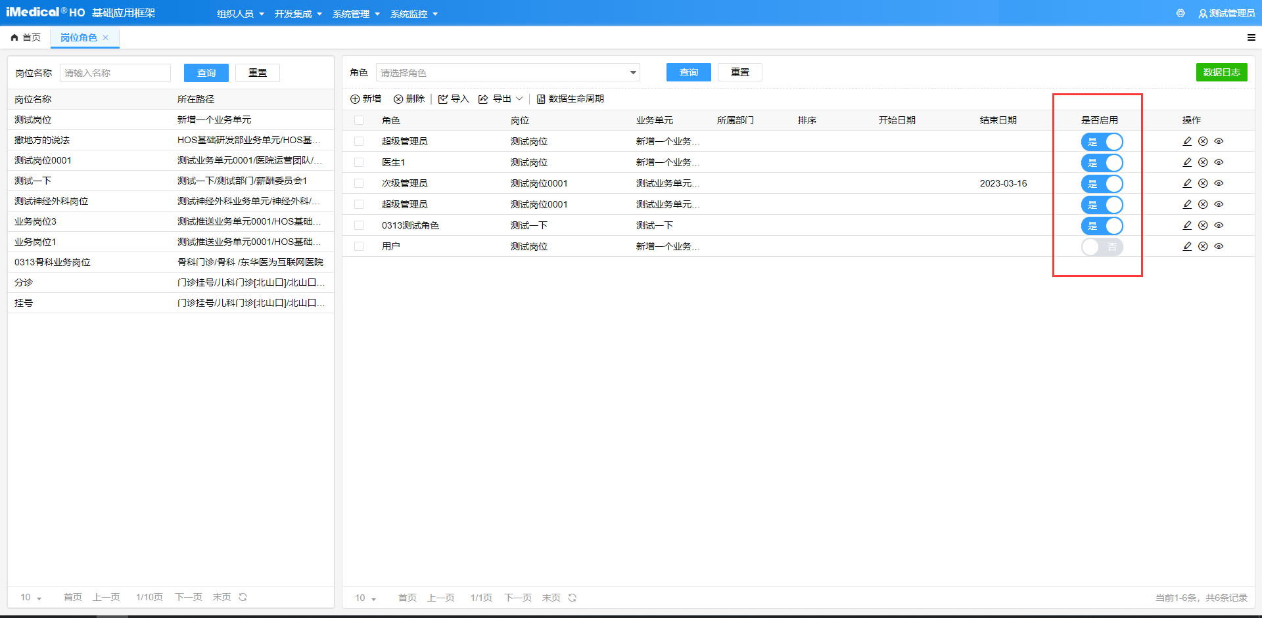Select 0313骨科业务岗位 row in position list
1262x618 pixels.
(171, 262)
